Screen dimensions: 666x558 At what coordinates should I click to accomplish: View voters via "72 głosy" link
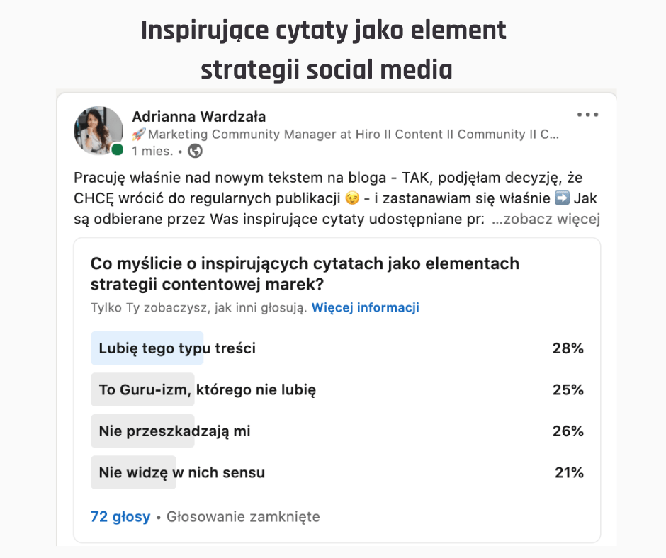click(120, 517)
